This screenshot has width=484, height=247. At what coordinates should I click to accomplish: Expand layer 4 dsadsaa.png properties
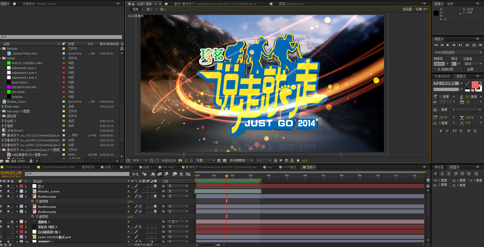coord(17,206)
